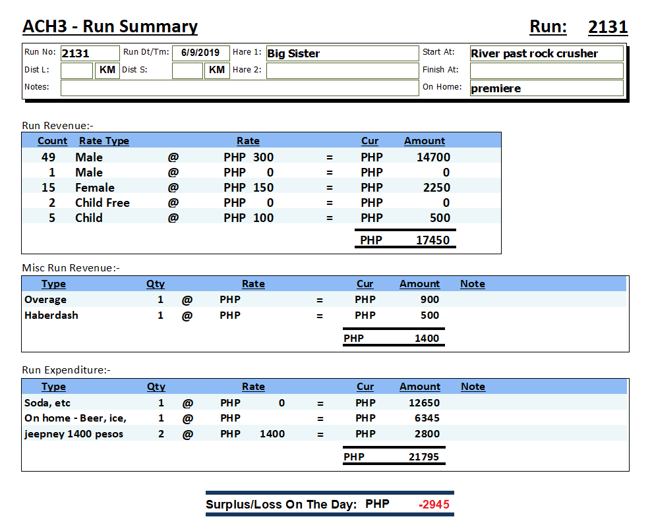Image resolution: width=652 pixels, height=523 pixels.
Task: Click the Run No field showing 2131
Action: point(90,53)
